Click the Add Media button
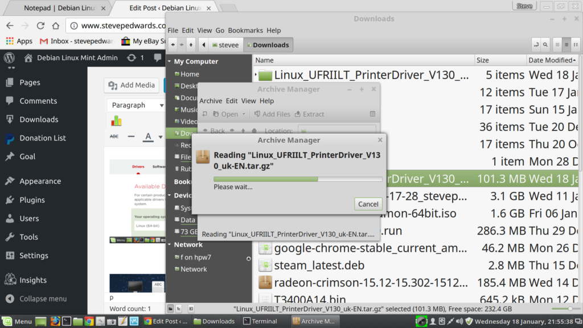The width and height of the screenshot is (583, 328). 132,85
